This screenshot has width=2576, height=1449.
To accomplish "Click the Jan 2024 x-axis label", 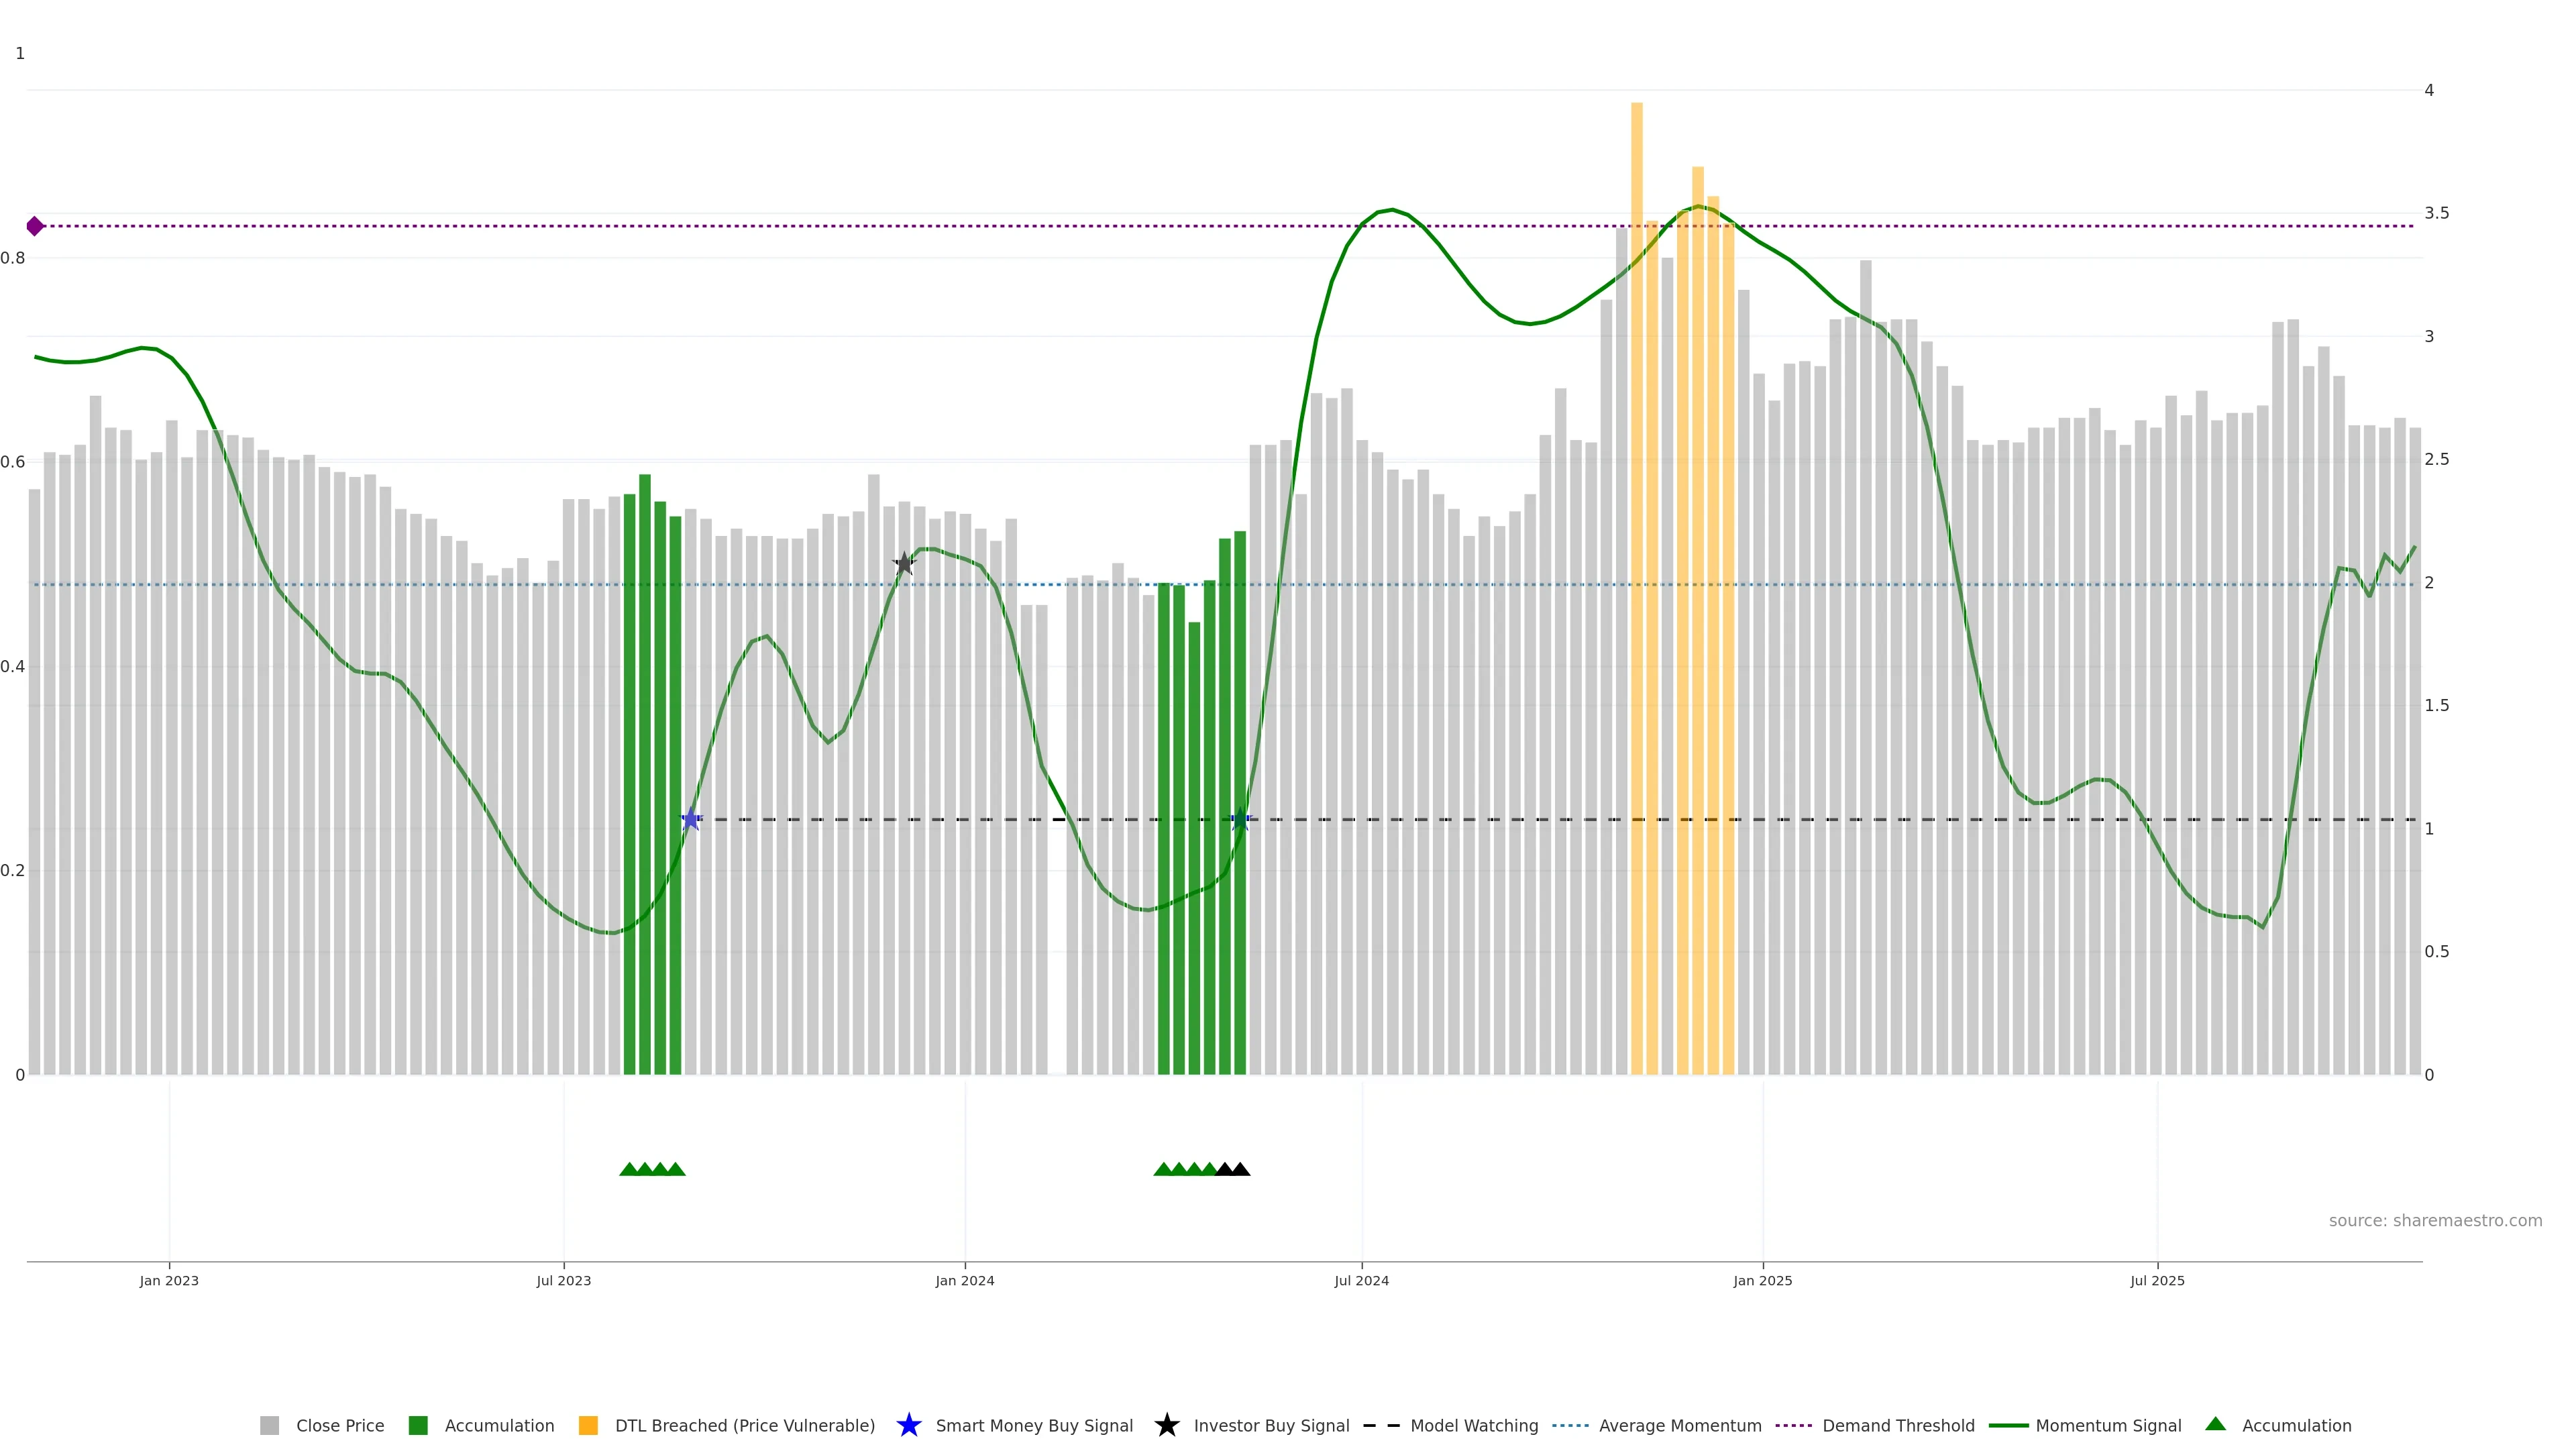I will click(964, 1280).
